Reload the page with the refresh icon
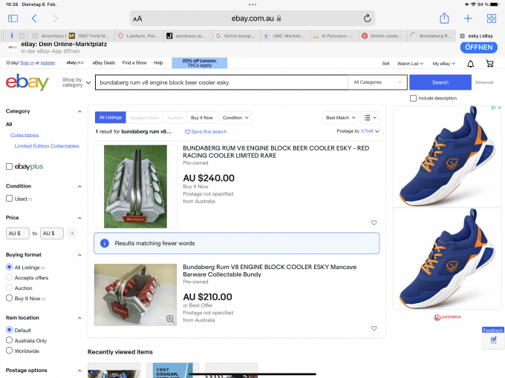This screenshot has height=378, width=505. [367, 19]
